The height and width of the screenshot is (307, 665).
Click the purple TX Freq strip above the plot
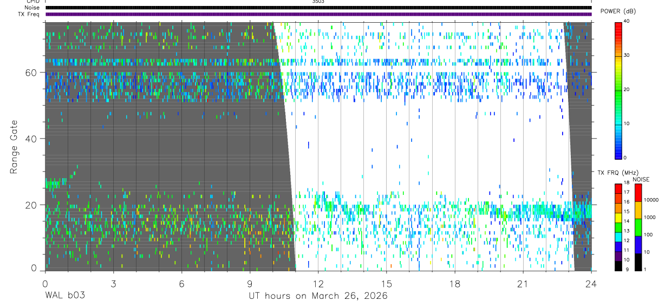click(318, 14)
